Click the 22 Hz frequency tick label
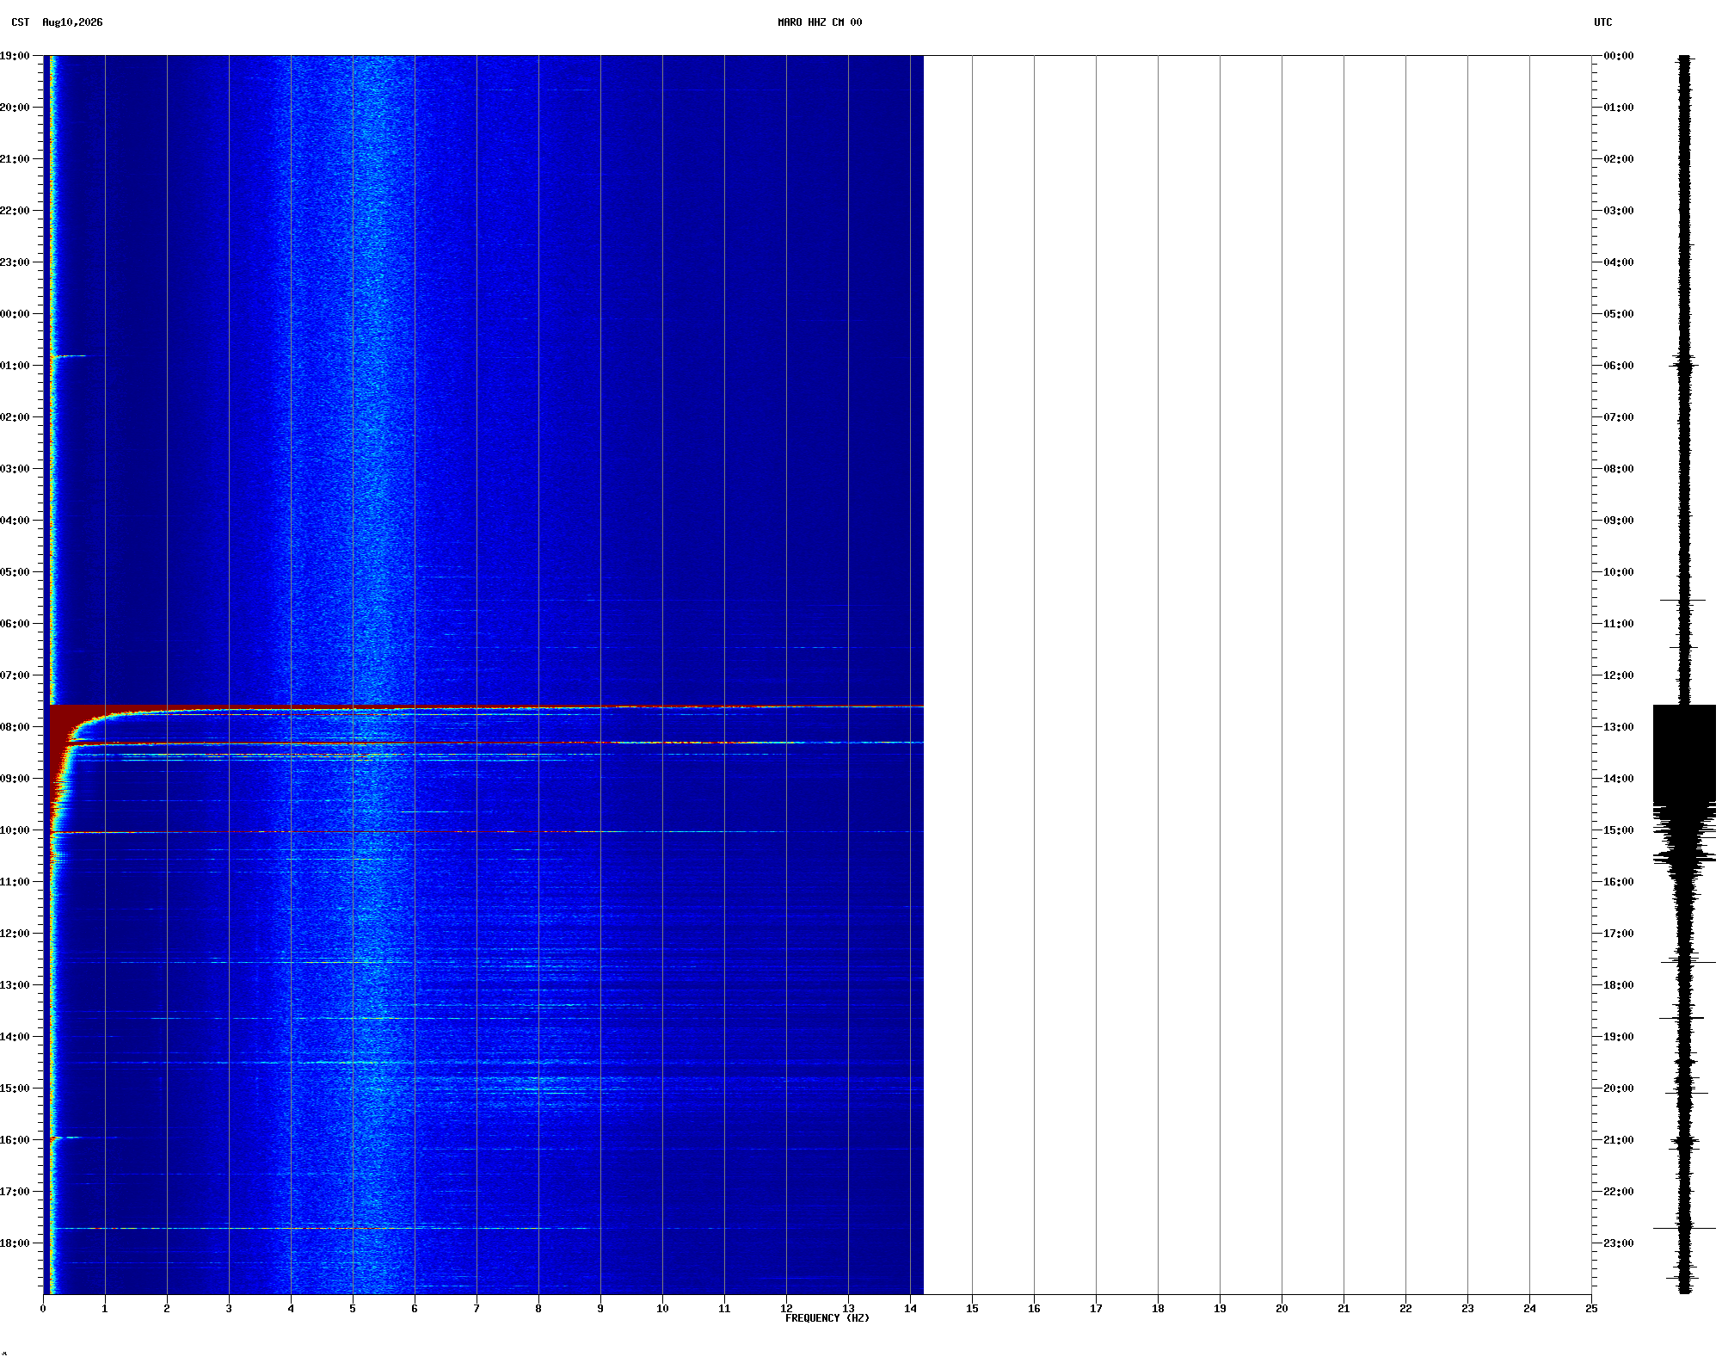The width and height of the screenshot is (1722, 1363). click(x=1405, y=1309)
